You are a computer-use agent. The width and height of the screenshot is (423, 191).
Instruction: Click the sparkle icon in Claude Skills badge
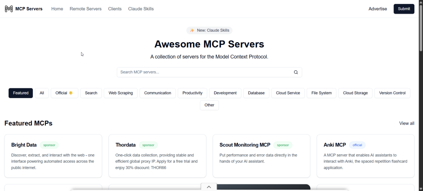(192, 30)
